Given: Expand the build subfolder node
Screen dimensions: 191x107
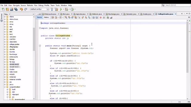Looking at the screenshot, I should coord(7,89).
